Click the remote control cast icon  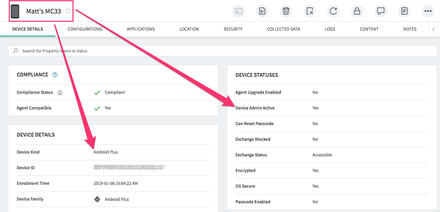click(x=239, y=11)
